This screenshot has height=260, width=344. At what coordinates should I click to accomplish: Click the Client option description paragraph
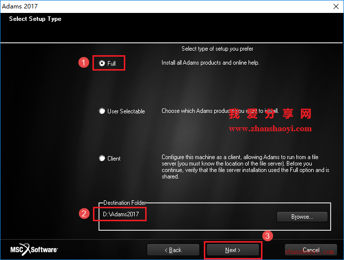click(x=245, y=167)
